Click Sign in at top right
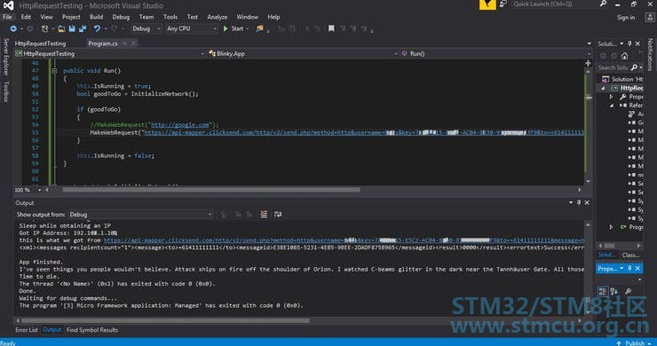This screenshot has height=346, width=657. 626,17
